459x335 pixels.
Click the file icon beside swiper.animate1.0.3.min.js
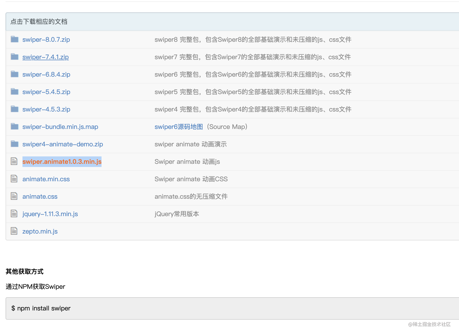click(14, 161)
